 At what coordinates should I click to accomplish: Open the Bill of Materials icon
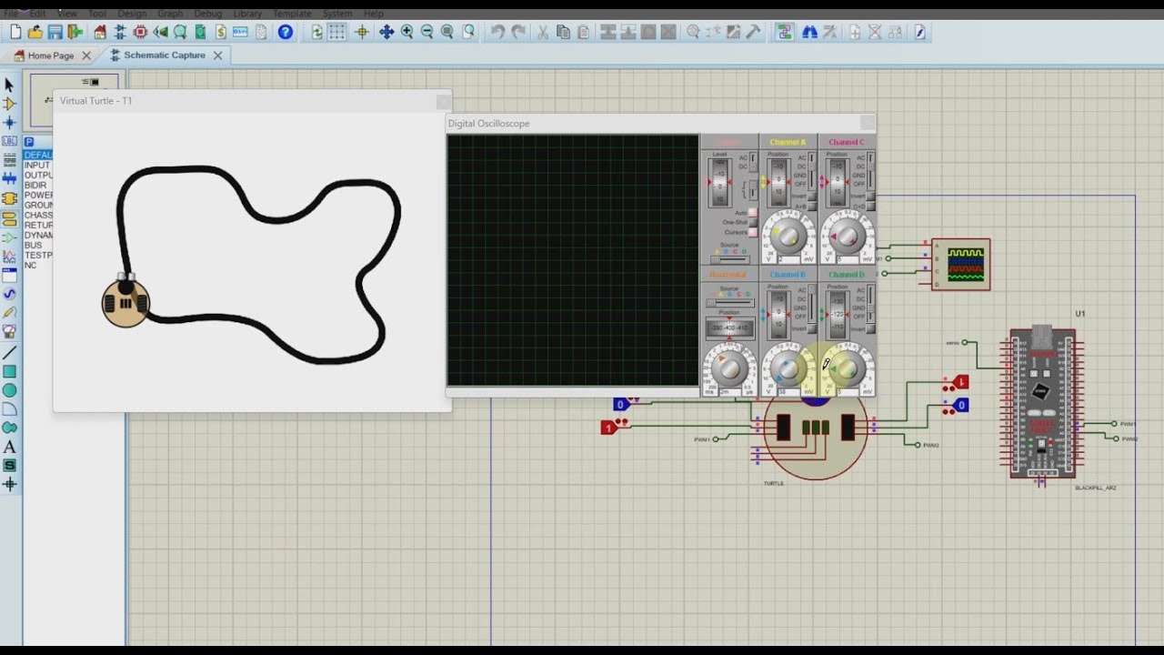click(220, 32)
